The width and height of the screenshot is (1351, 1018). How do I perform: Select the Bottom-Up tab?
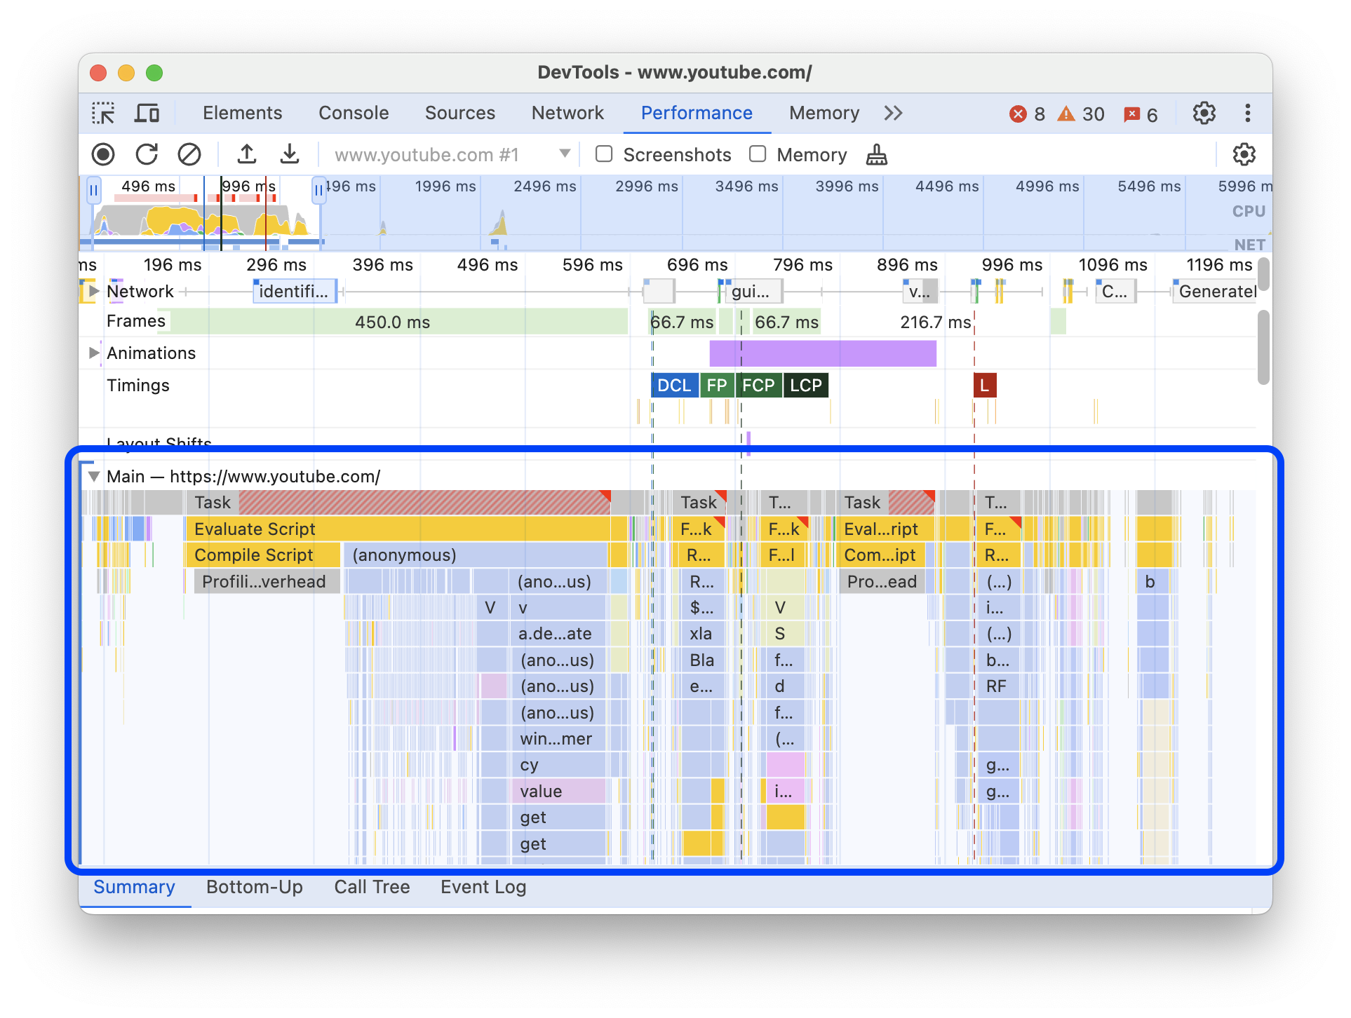255,885
